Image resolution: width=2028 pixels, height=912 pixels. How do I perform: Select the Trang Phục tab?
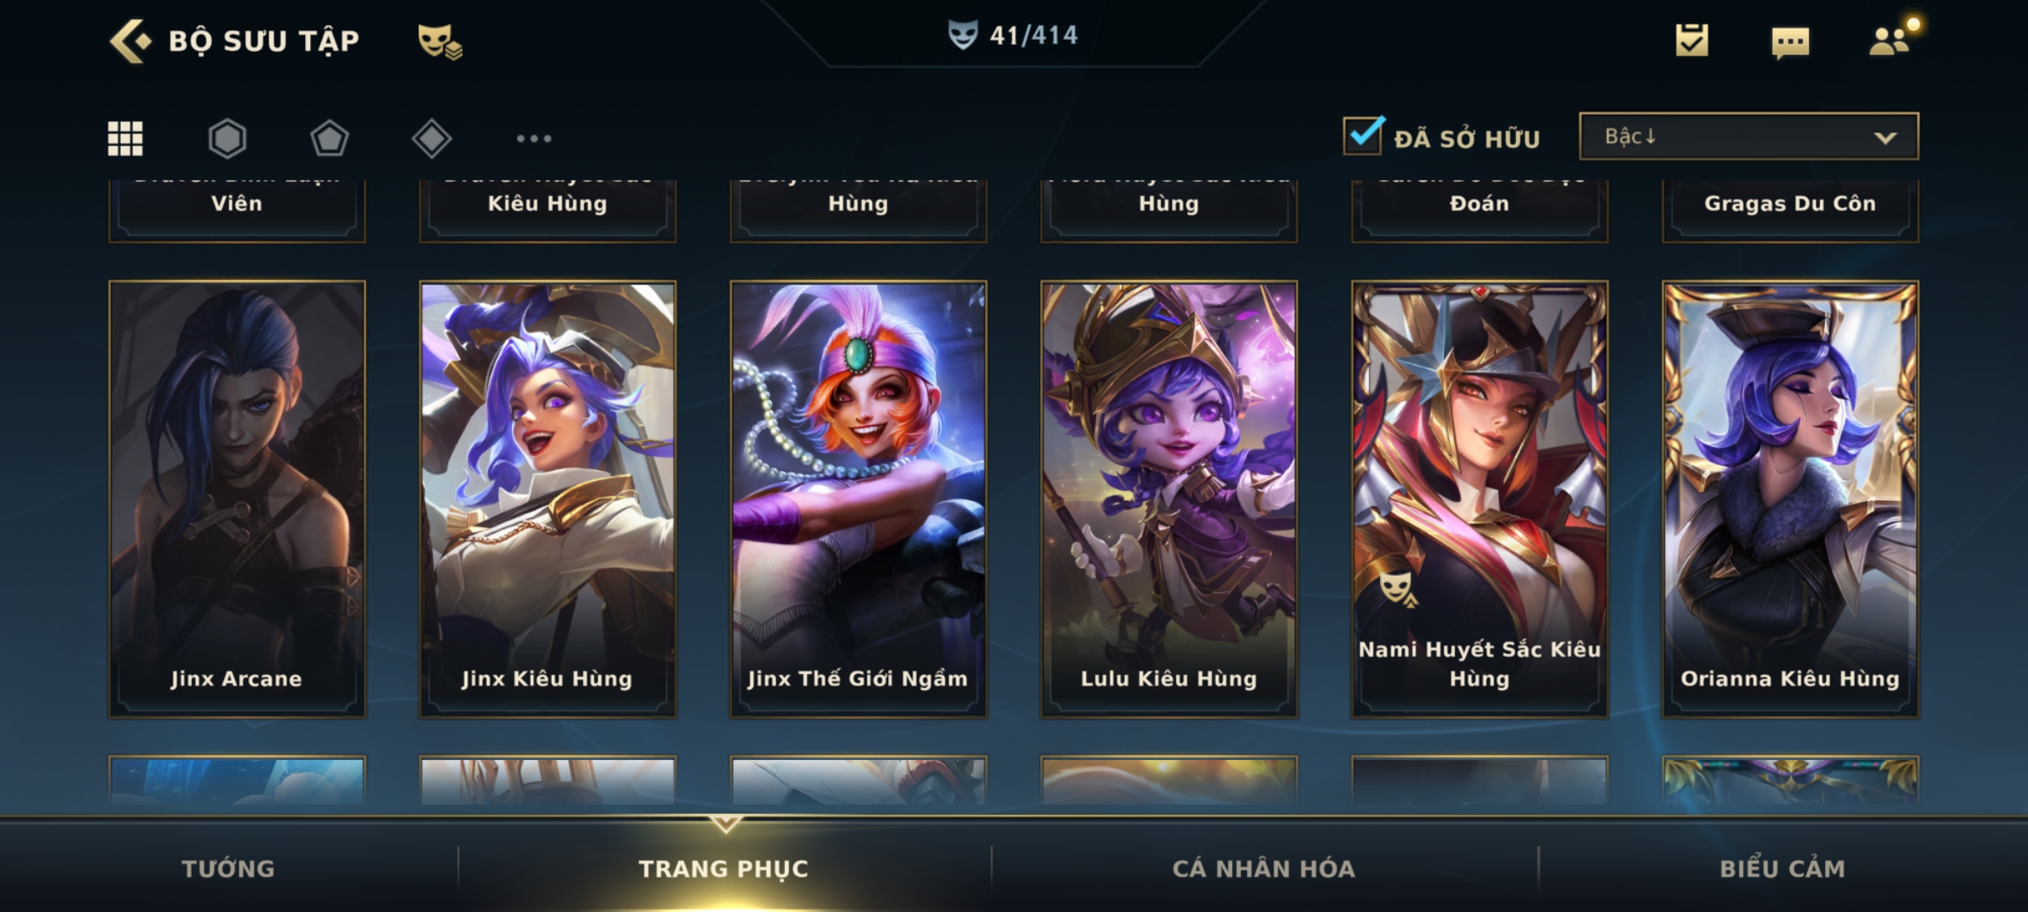pos(724,868)
